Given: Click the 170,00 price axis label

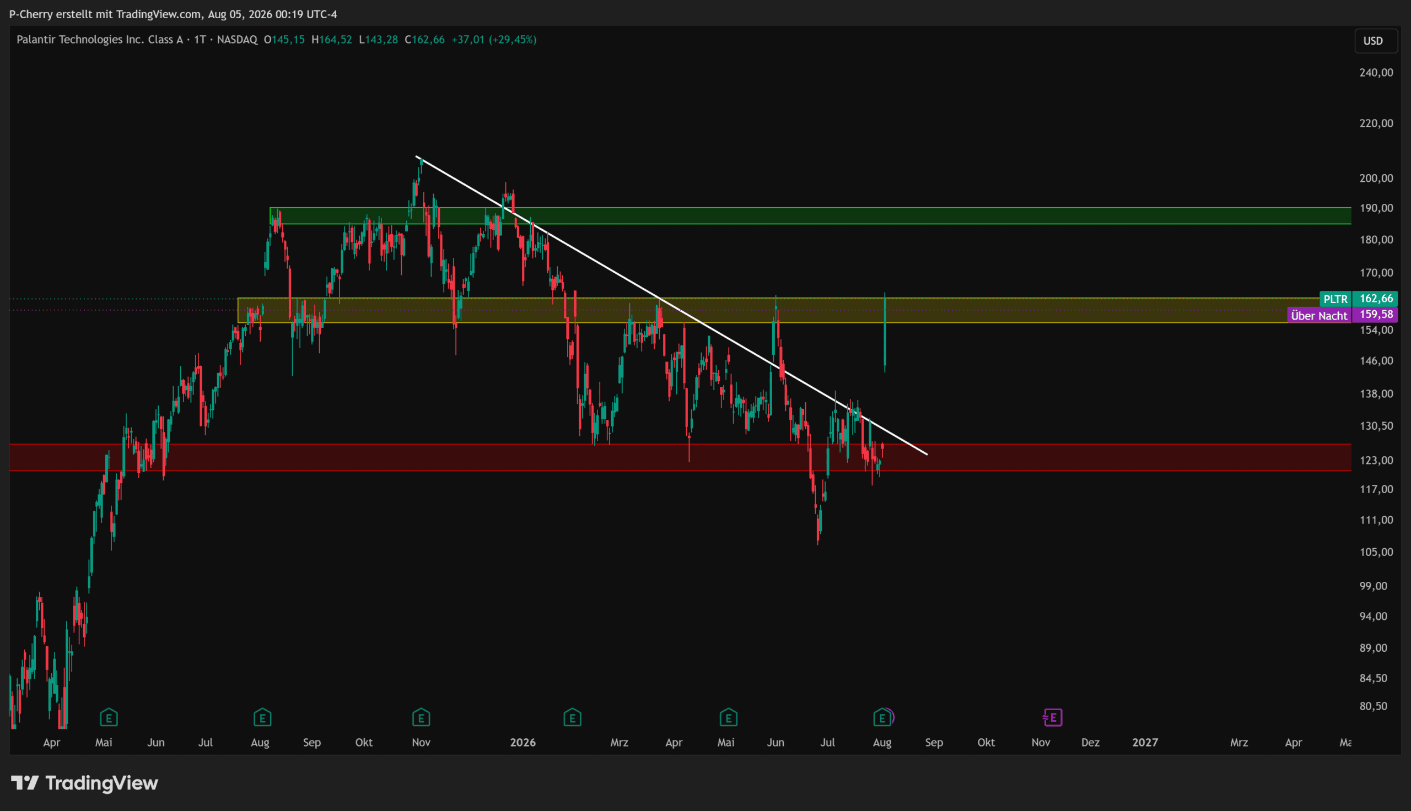Looking at the screenshot, I should pyautogui.click(x=1376, y=272).
